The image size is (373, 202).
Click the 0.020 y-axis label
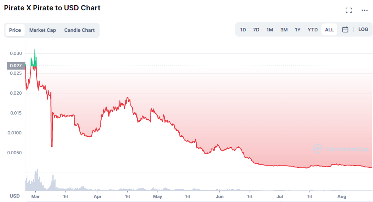16,93
